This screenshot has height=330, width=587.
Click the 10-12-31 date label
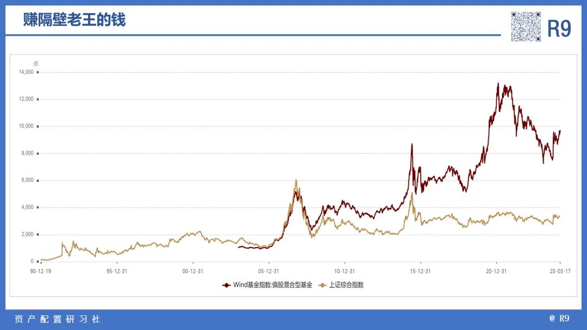pos(344,271)
